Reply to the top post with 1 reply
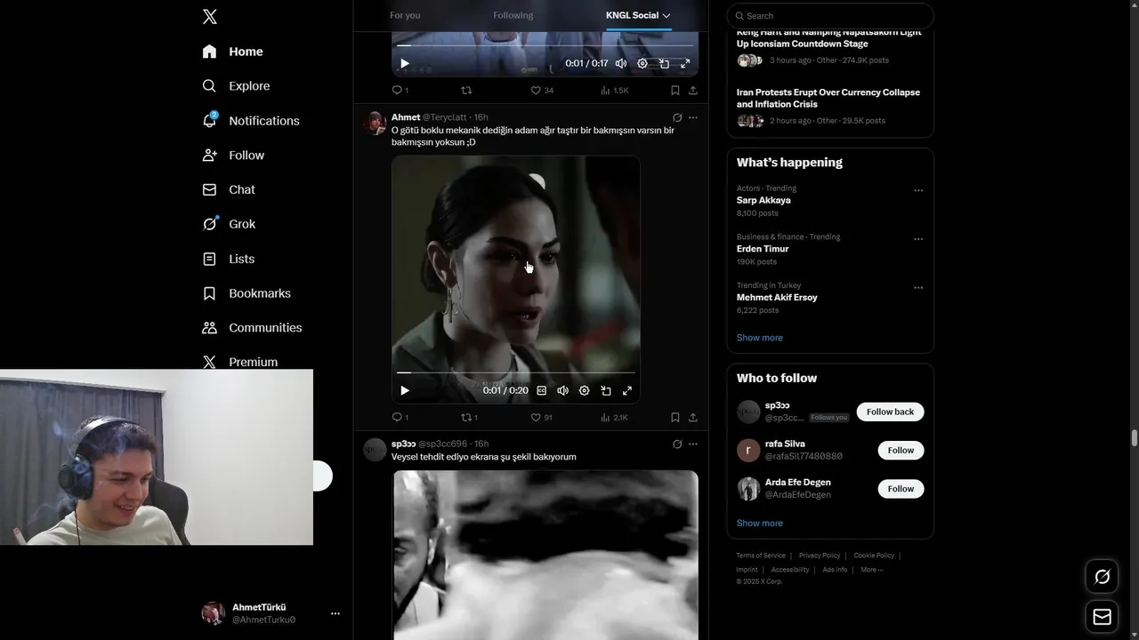1139x640 pixels. (x=400, y=91)
